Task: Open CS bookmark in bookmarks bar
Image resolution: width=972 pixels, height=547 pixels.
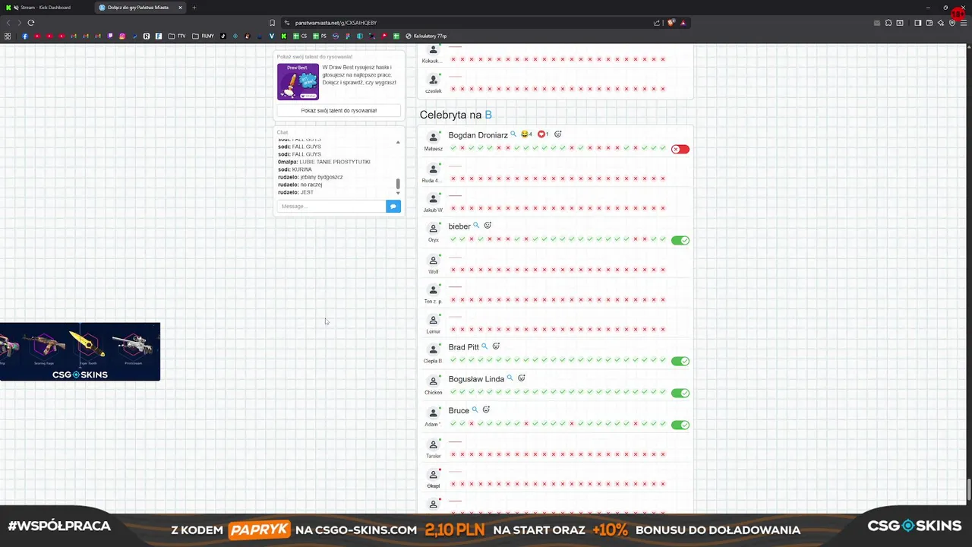Action: [301, 36]
